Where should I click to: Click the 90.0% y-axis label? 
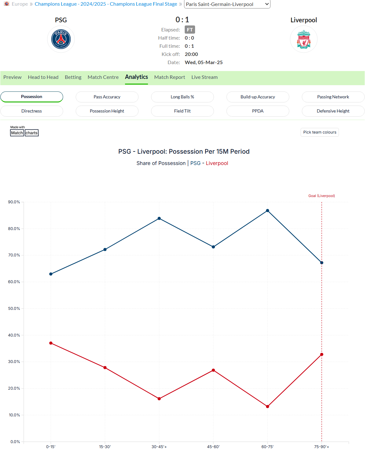click(x=14, y=202)
